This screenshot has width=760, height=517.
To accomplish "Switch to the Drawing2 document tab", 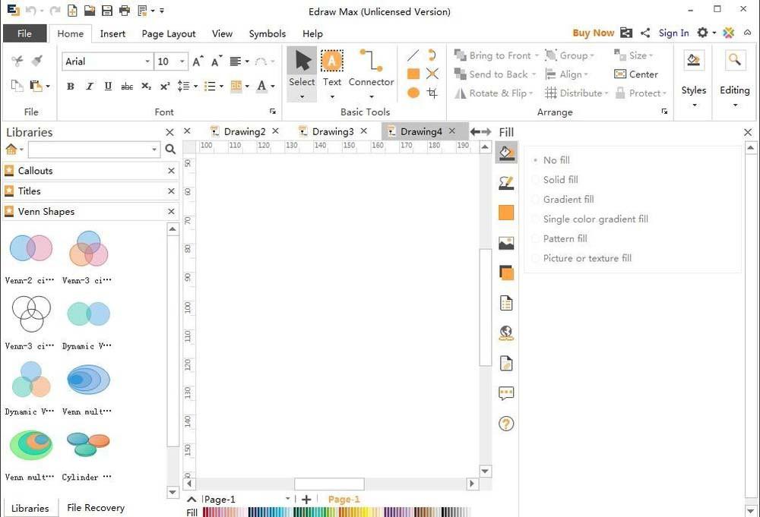I will [x=244, y=131].
